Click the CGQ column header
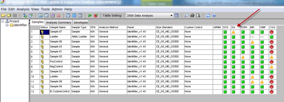 (x=272, y=27)
